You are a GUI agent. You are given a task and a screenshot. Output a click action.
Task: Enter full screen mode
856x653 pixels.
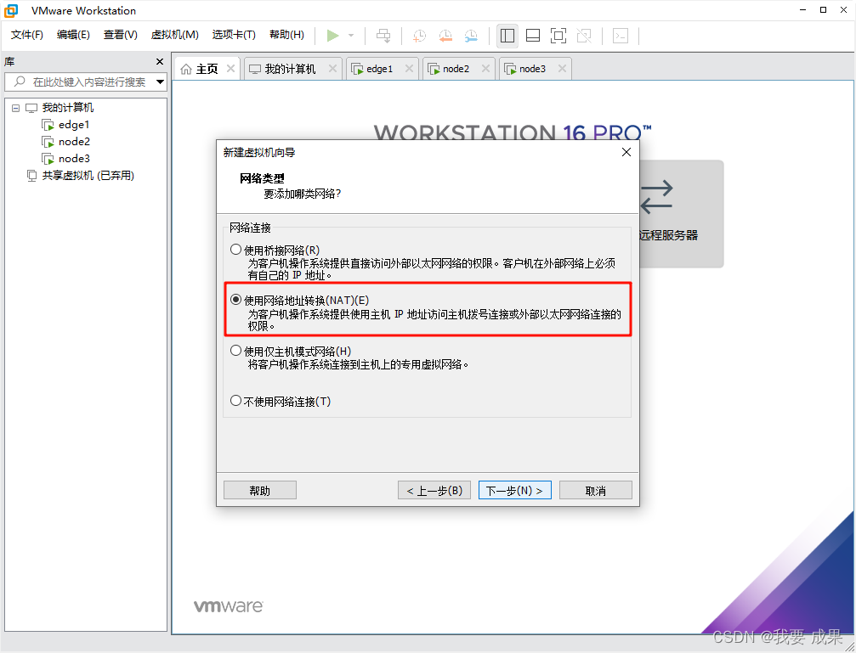pyautogui.click(x=558, y=36)
